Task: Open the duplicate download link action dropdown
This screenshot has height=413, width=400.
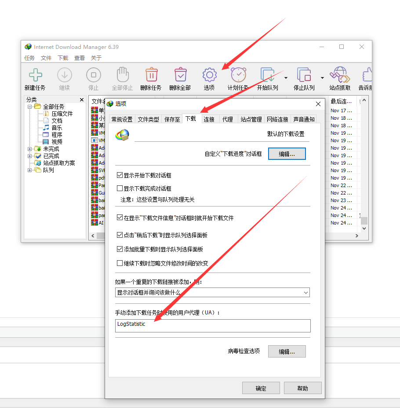Action: coord(212,292)
